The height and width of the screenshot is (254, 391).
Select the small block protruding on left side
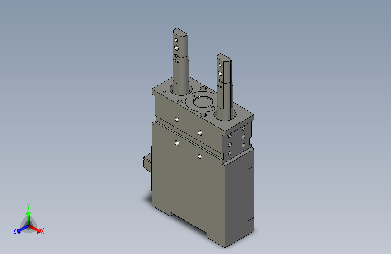tap(147, 163)
